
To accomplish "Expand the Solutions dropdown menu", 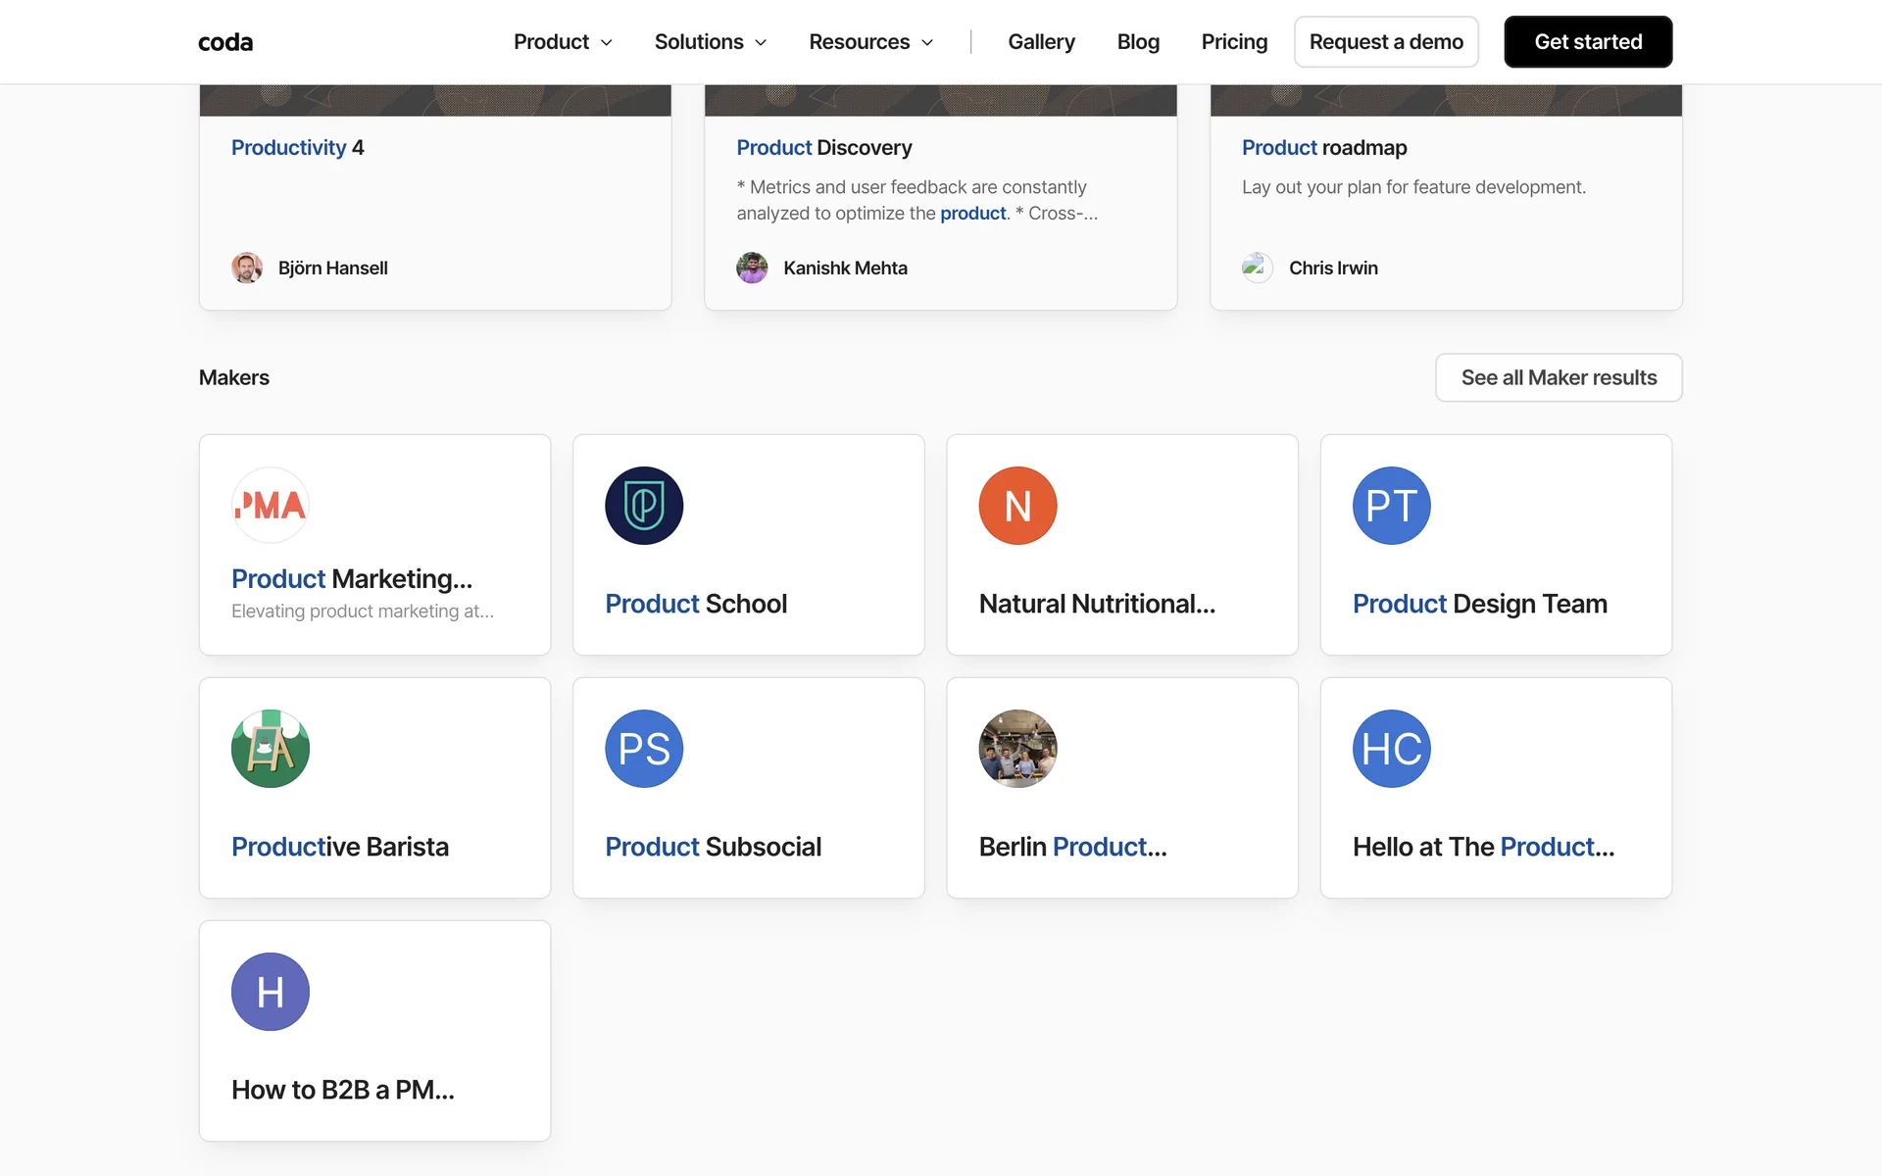I will 710,42.
